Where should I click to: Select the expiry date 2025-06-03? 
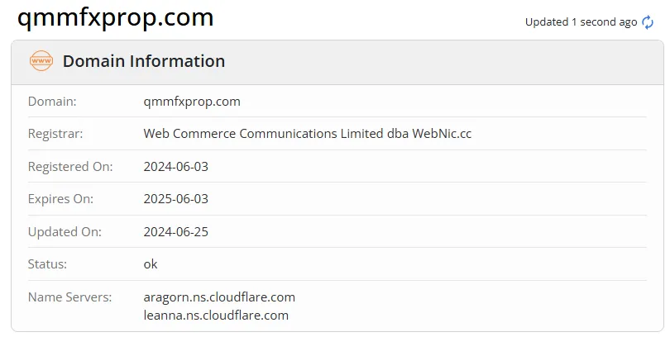tap(176, 199)
